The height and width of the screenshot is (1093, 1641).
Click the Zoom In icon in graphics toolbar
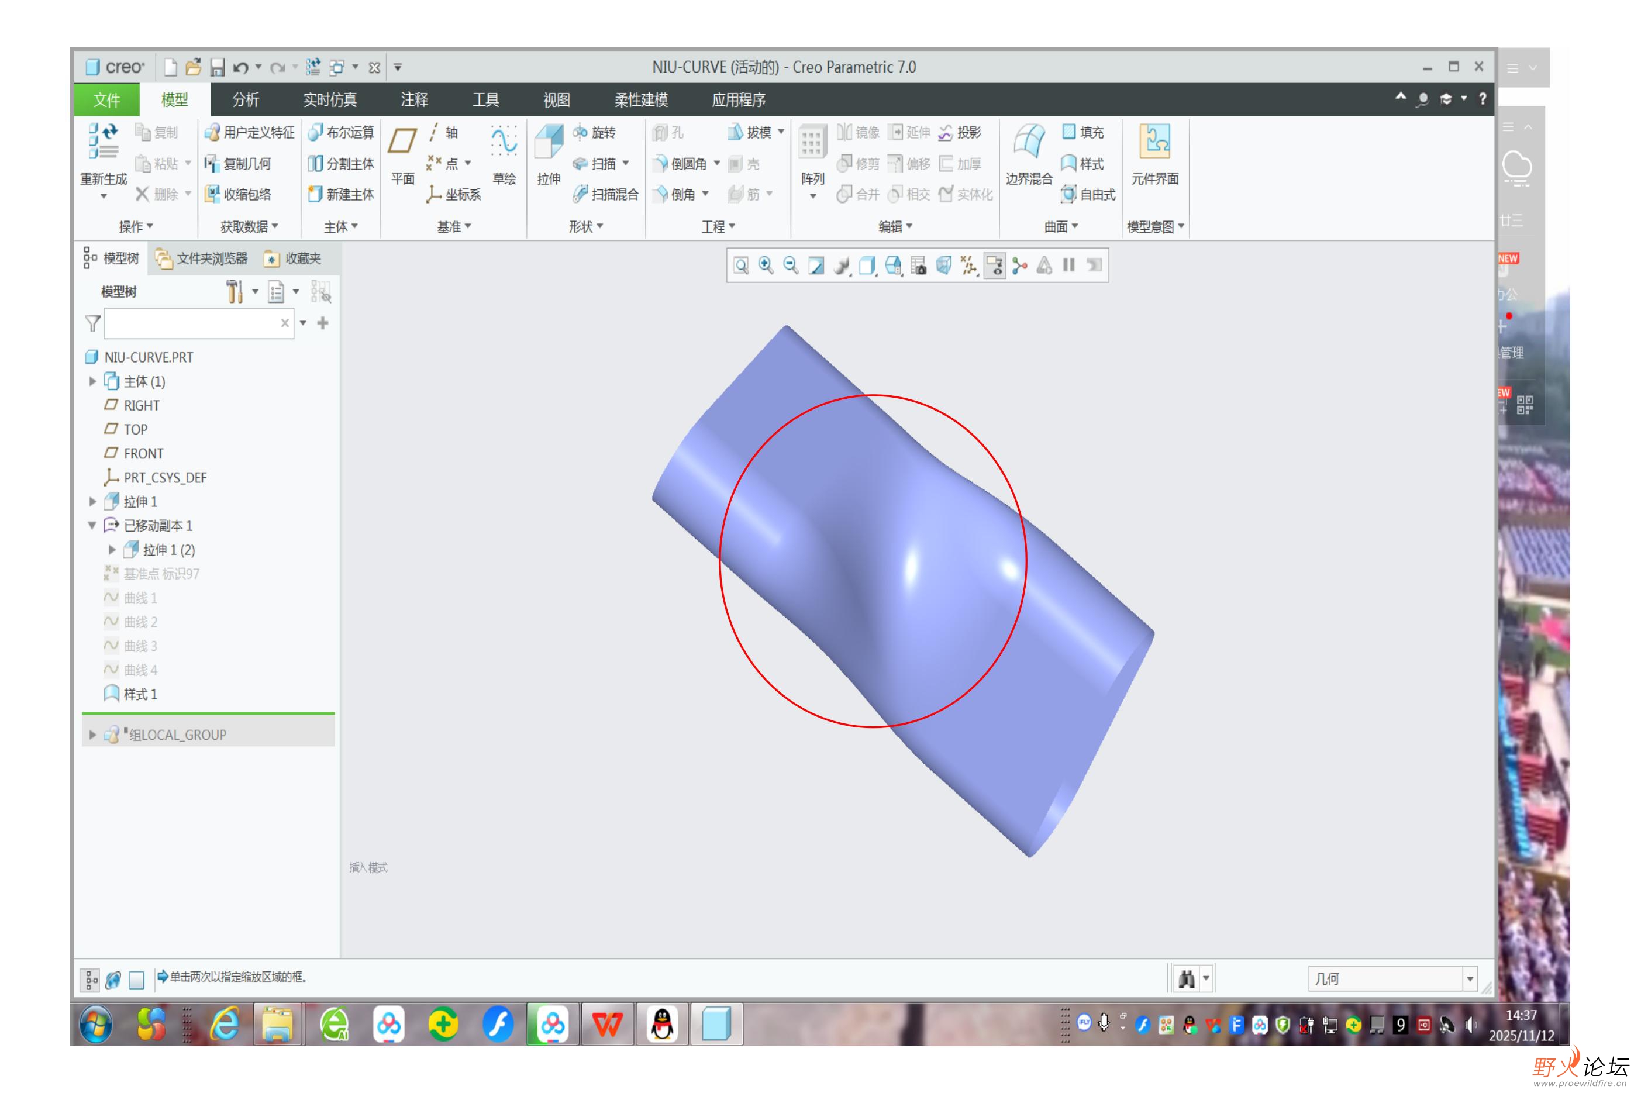tap(766, 266)
